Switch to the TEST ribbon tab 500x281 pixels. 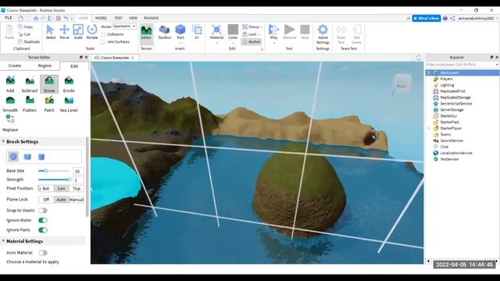(118, 18)
